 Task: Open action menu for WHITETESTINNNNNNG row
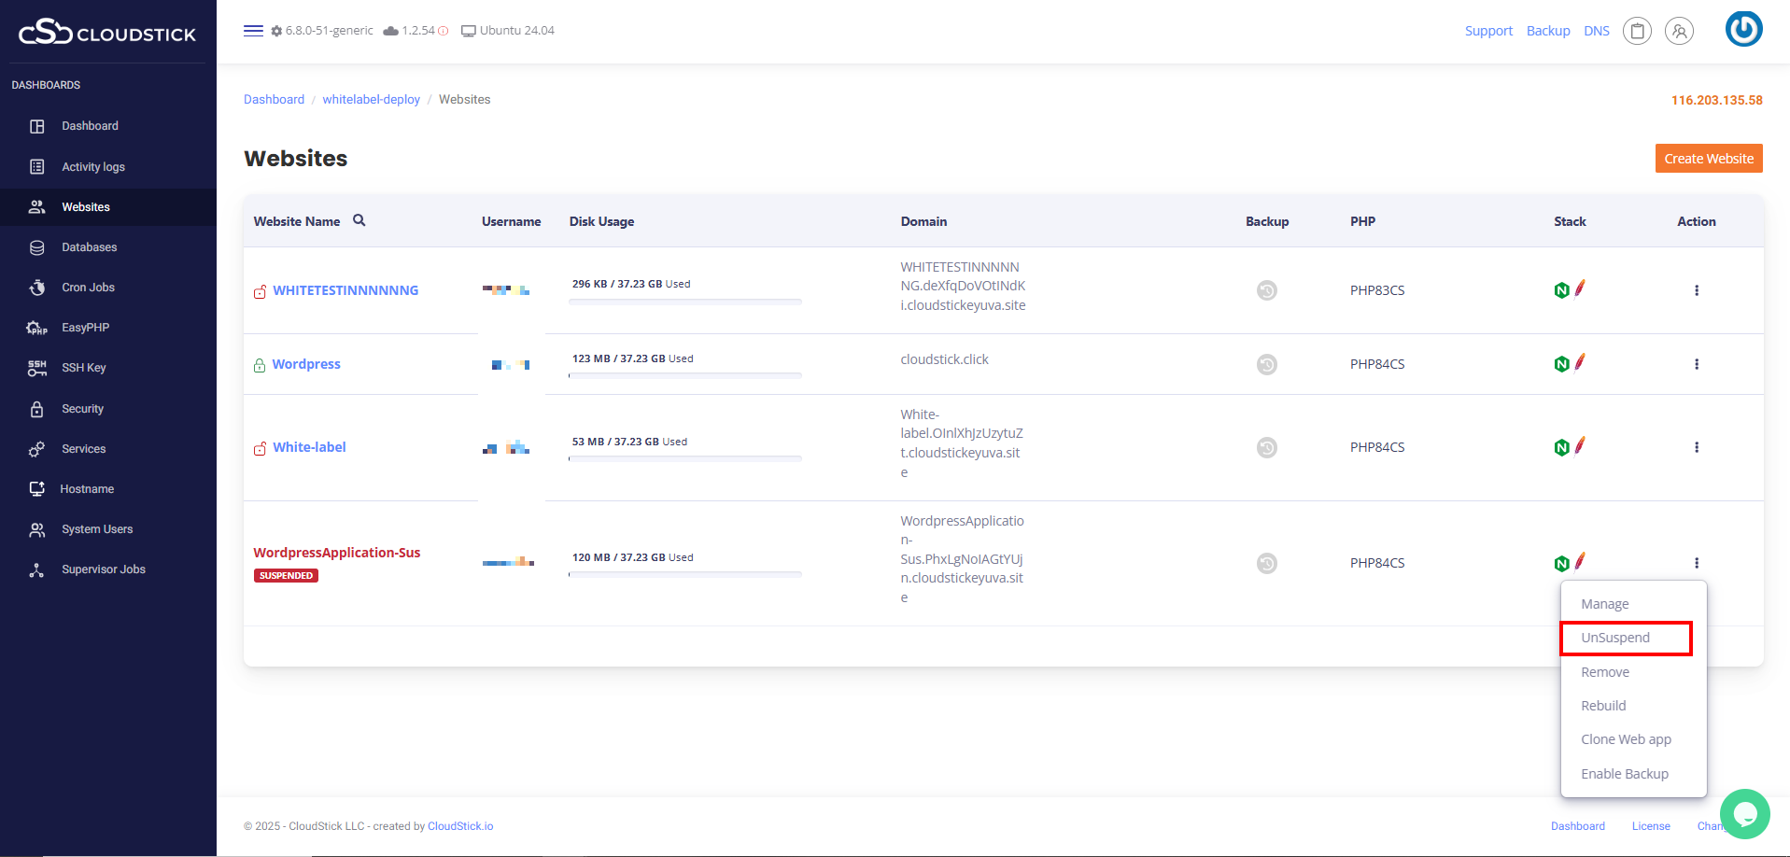(x=1696, y=290)
